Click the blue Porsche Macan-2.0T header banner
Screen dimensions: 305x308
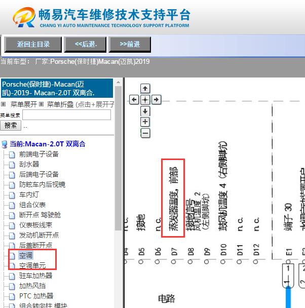coord(57,88)
